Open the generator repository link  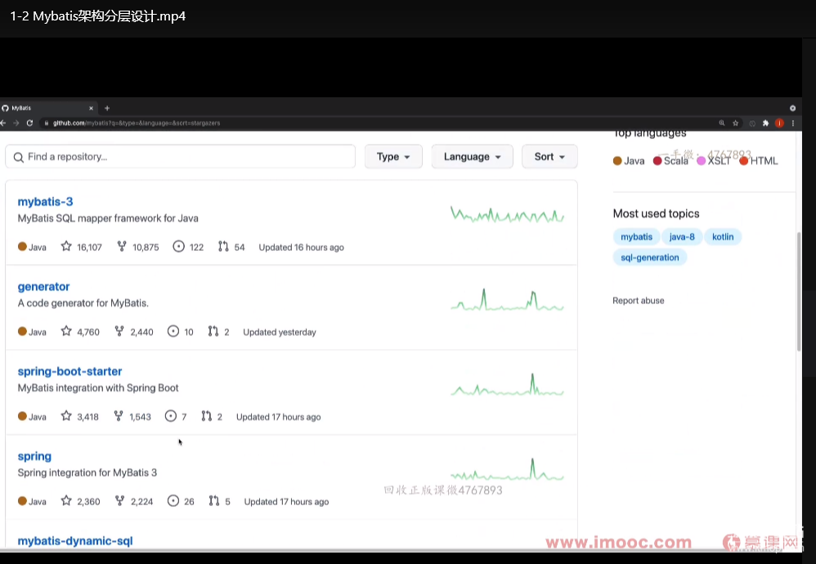click(43, 287)
